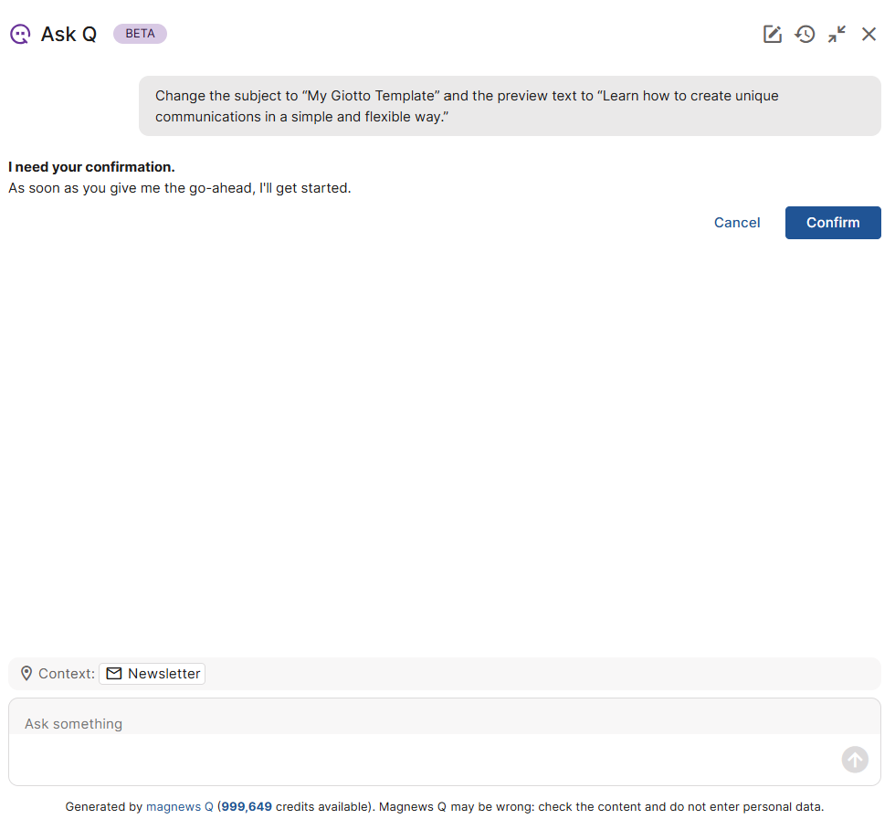Close the Ask Q panel
The width and height of the screenshot is (895, 840).
click(x=869, y=35)
